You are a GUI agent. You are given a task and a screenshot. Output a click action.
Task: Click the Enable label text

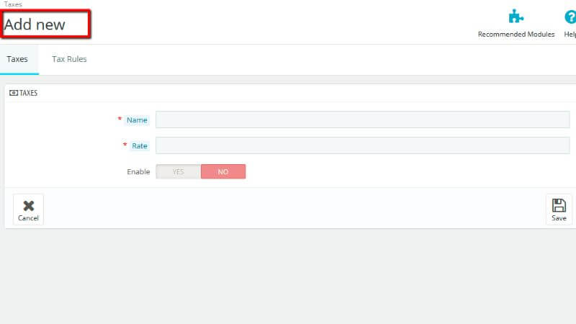click(138, 171)
